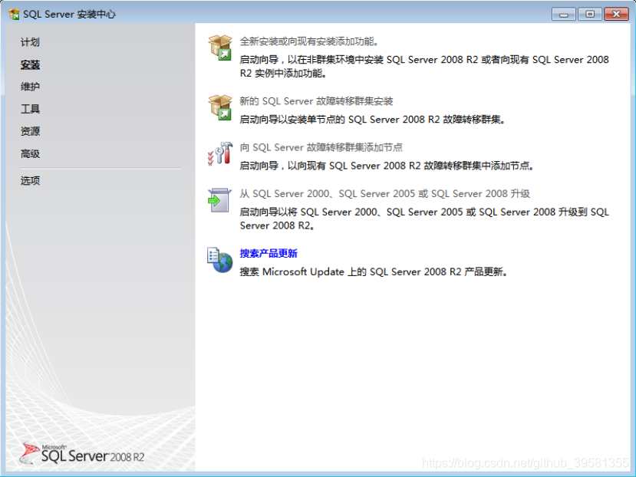The width and height of the screenshot is (636, 477).
Task: Click the text 启动向导以安装单节点的 SQL Server 2008 R2 故障转移群集
Action: pyautogui.click(x=372, y=120)
